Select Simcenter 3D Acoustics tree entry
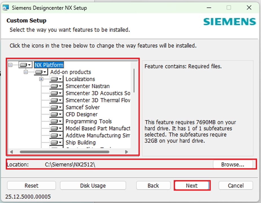The width and height of the screenshot is (261, 203). 98,93
